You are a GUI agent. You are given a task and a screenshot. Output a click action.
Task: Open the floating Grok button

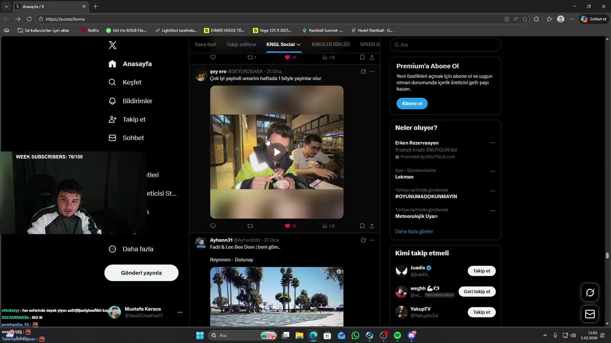(590, 293)
